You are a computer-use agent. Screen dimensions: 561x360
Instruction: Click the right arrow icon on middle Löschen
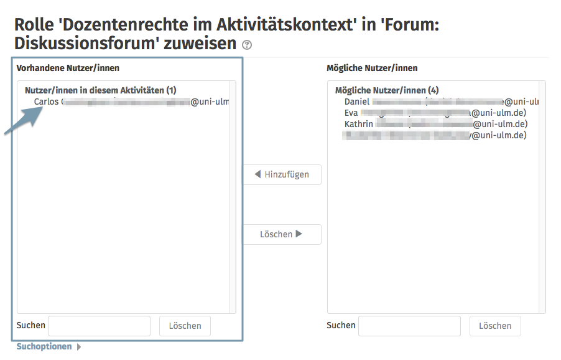299,234
